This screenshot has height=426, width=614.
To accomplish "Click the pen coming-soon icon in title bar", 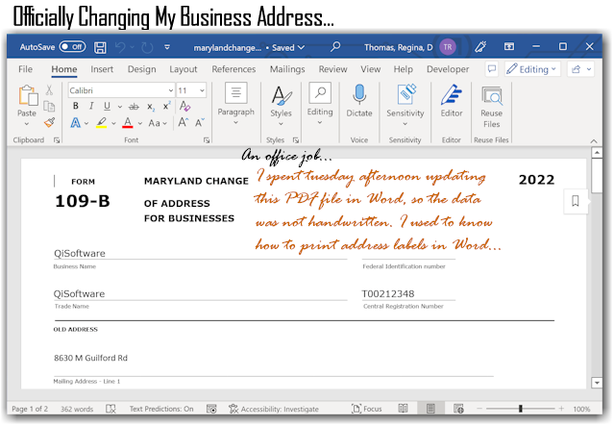I will pos(480,46).
